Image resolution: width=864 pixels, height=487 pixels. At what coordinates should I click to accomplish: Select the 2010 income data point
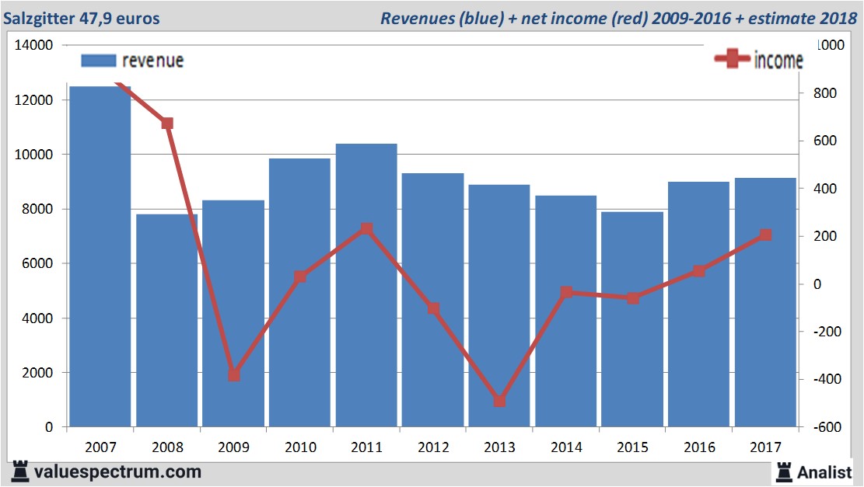pyautogui.click(x=300, y=277)
